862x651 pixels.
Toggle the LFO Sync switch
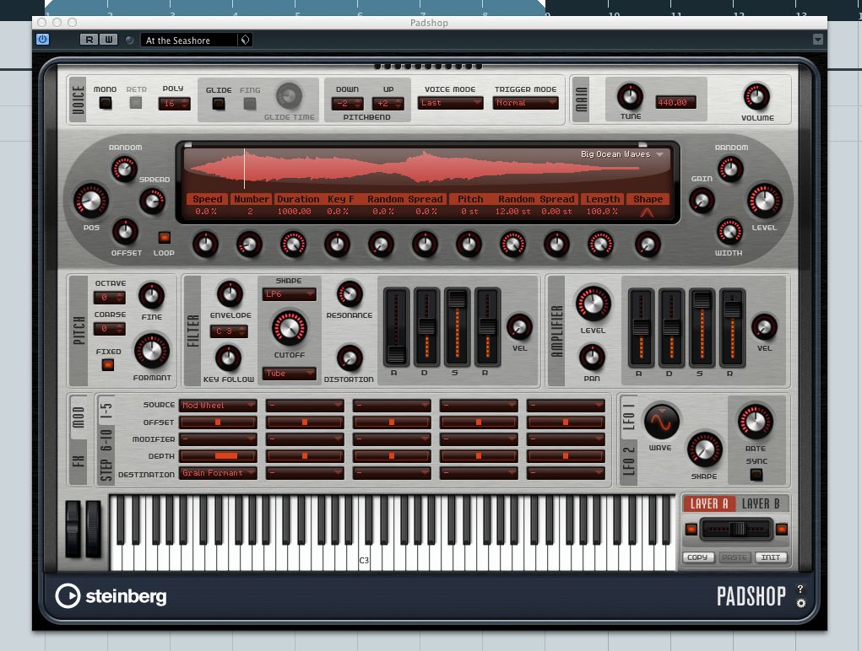click(756, 474)
